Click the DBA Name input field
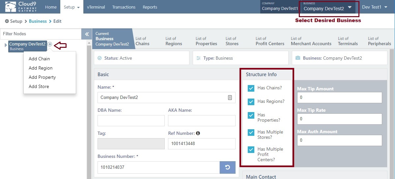This screenshot has height=179, width=395. point(131,121)
